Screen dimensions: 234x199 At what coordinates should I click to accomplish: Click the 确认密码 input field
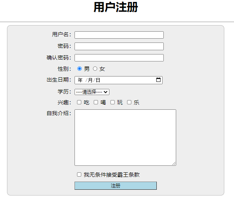pos(119,58)
